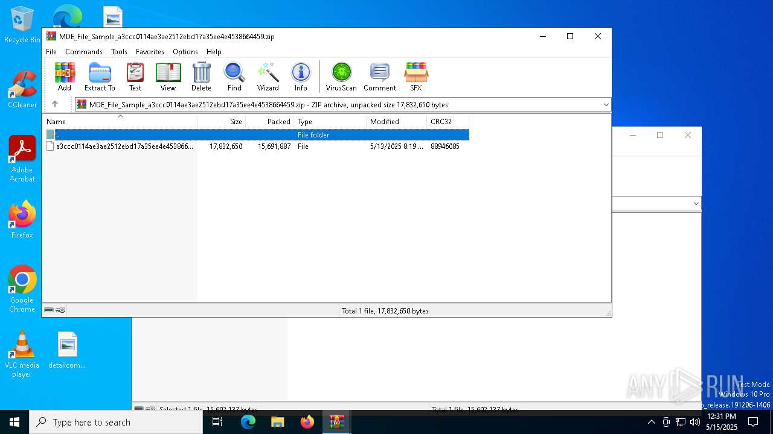The width and height of the screenshot is (773, 434).
Task: Click the 'Total 1 file, 17,832,650 bytes' status text
Action: [x=385, y=311]
